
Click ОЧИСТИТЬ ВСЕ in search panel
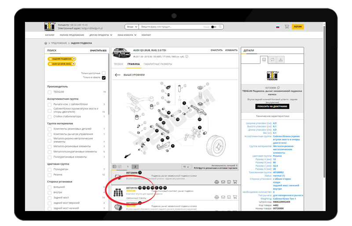[x=98, y=51]
